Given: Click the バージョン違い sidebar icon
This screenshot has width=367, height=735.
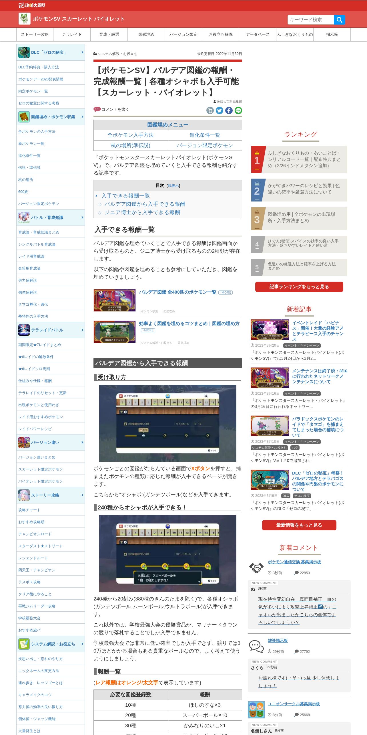Looking at the screenshot, I should click(24, 442).
